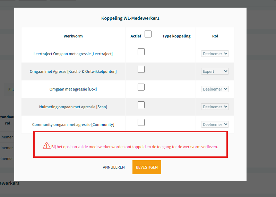Click the Koppeling WL-Medewerker1 dialog title
This screenshot has width=276, height=197.
[130, 18]
